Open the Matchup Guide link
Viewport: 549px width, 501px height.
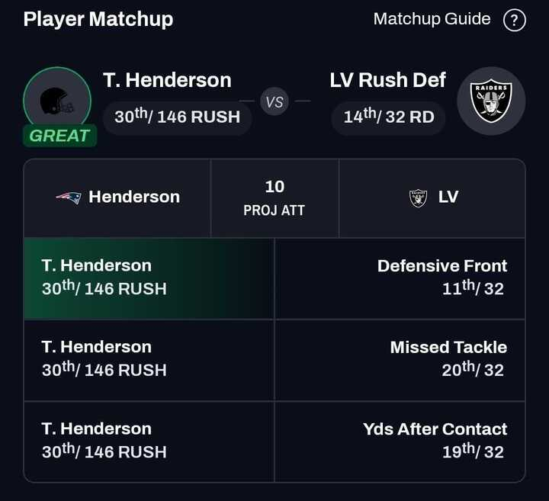point(432,19)
